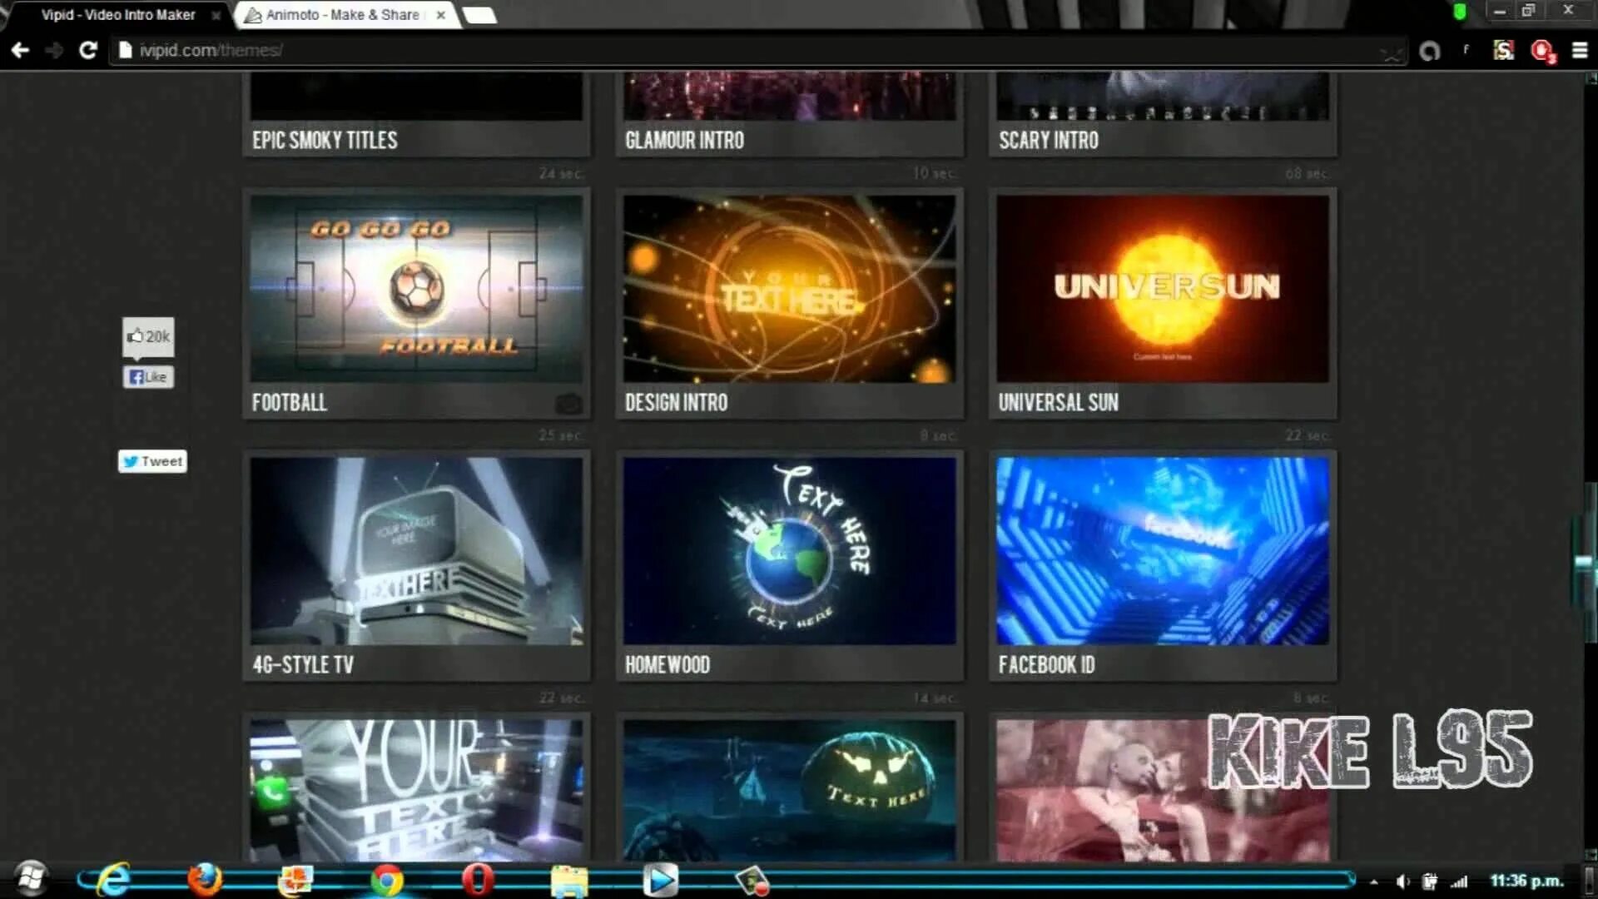The height and width of the screenshot is (899, 1598).
Task: Click the volume speaker tray icon
Action: coord(1402,882)
